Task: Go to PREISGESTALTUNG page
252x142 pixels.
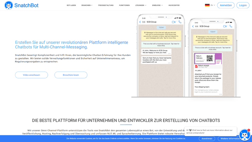Action: pos(106,5)
